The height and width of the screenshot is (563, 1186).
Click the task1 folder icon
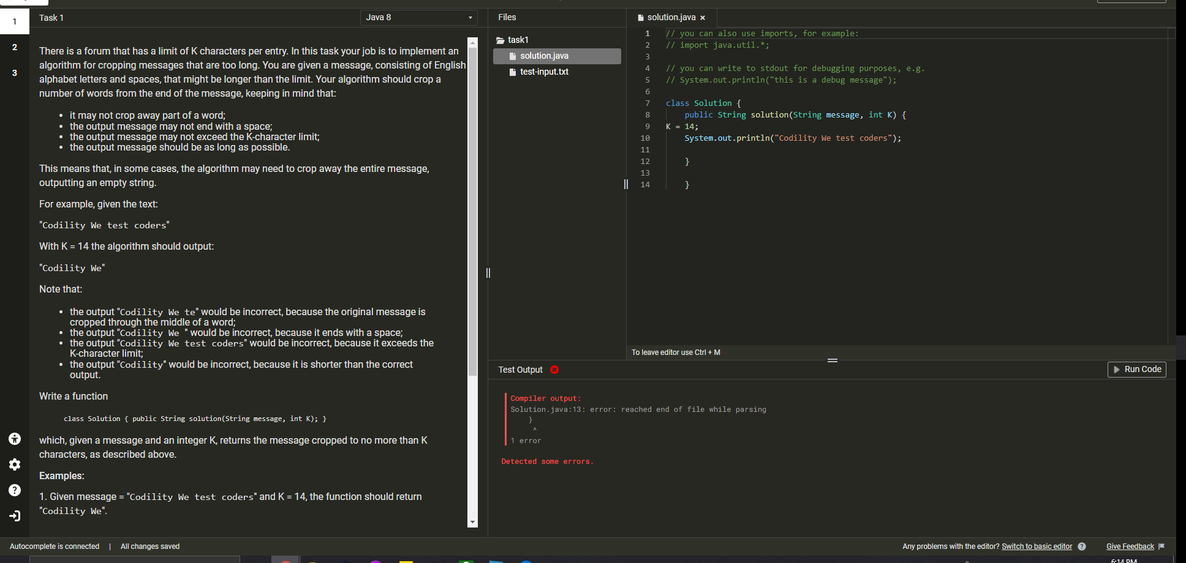[x=500, y=40]
